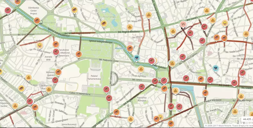Click the hazard marker on Bd. Regina Elisabeta
The width and height of the screenshot is (253, 128).
click(x=130, y=27)
